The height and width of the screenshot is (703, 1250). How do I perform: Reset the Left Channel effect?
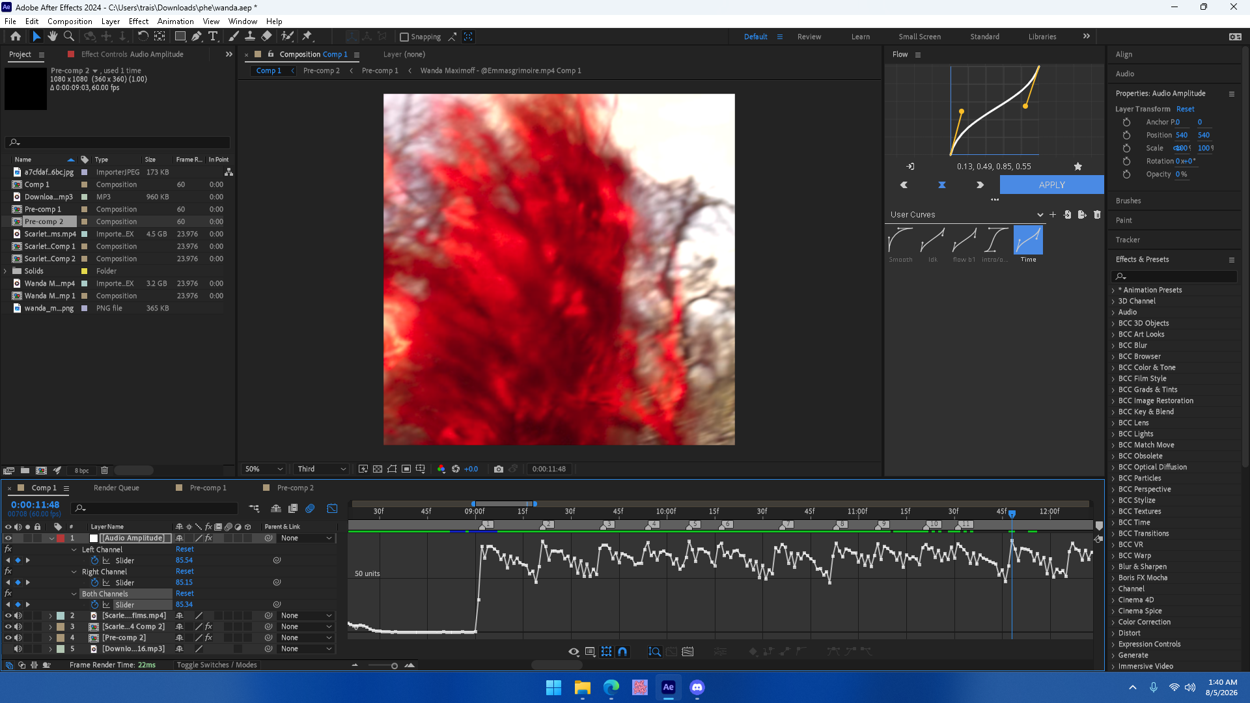click(185, 549)
